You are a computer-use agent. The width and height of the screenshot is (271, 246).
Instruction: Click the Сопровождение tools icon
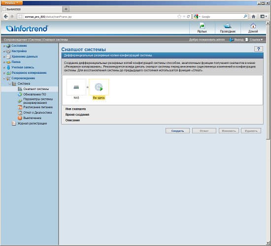click(x=8, y=78)
